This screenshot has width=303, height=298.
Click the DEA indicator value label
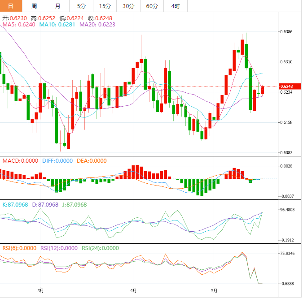[x=92, y=161]
